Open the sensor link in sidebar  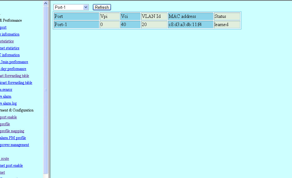[x=6, y=89]
